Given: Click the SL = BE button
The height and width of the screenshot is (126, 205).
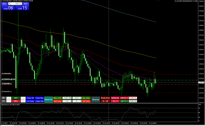Looking at the screenshot, I should (x=105, y=101).
